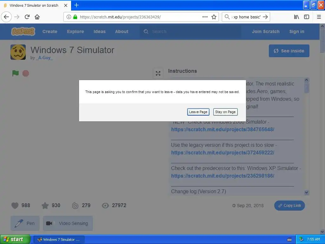Click the search magnifier in browser search box

pyautogui.click(x=227, y=17)
